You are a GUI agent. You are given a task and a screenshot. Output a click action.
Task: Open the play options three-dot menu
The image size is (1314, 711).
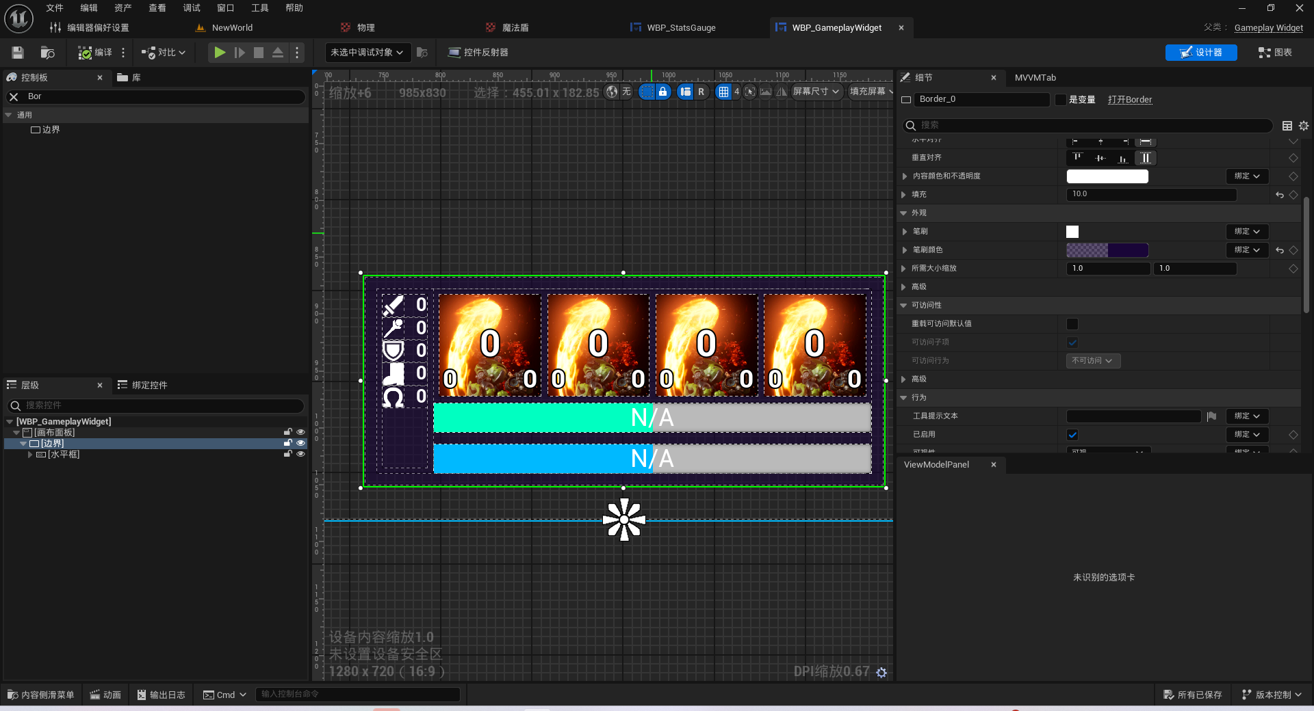pos(296,53)
